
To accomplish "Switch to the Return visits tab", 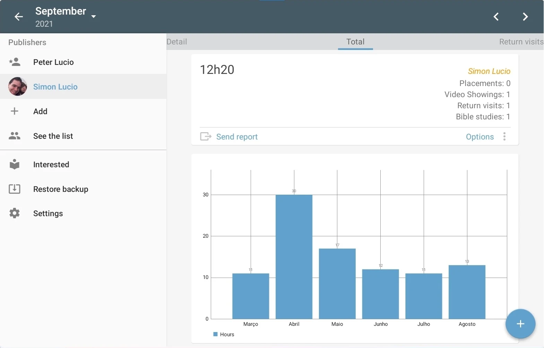I will [x=521, y=42].
